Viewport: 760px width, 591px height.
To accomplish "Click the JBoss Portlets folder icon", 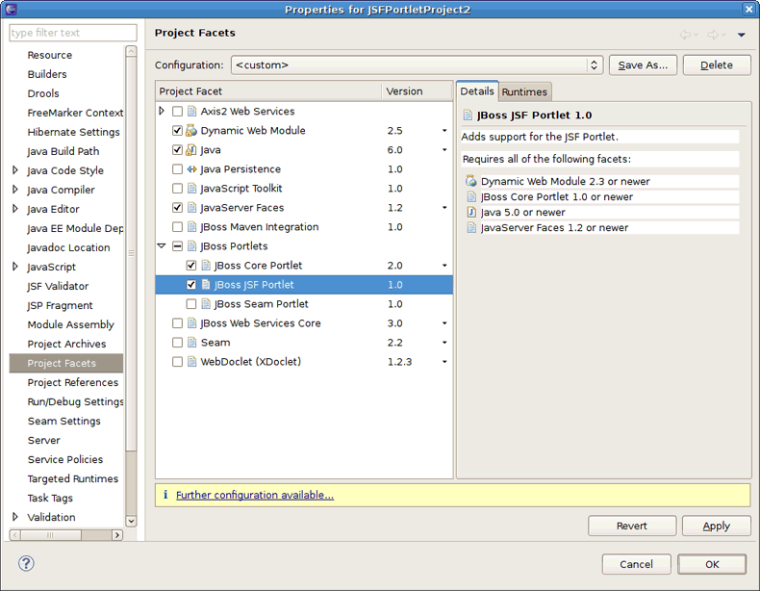I will click(192, 246).
